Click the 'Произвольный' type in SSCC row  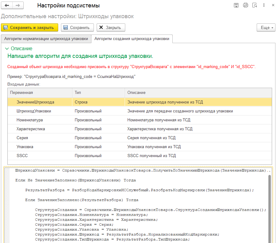coord(98,156)
